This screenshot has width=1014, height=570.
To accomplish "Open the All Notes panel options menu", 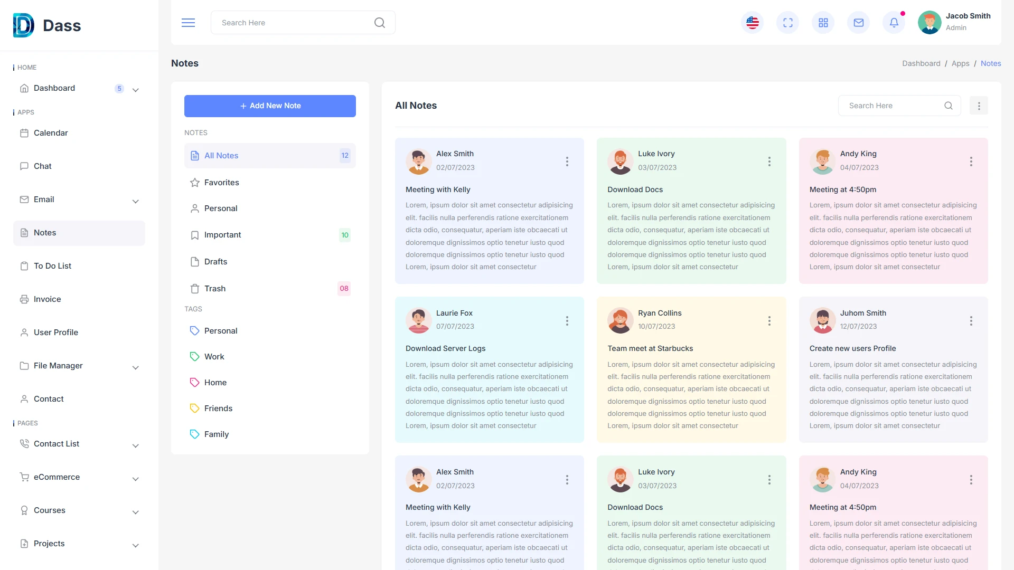I will (979, 106).
